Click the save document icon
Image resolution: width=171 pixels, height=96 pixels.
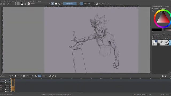click(x=4, y=3)
